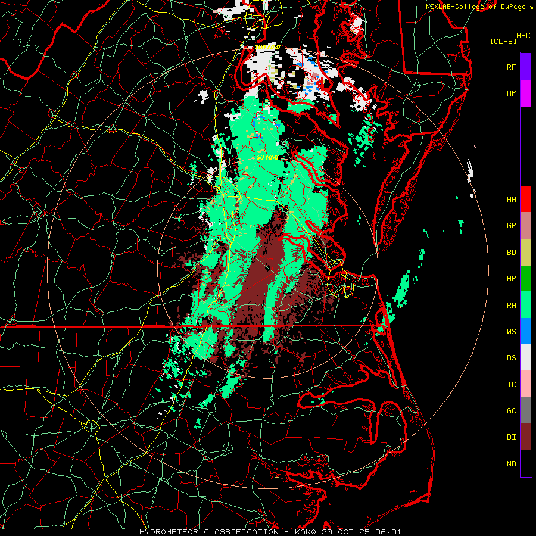Screen dimensions: 536x536
Task: Click the RF purple legend swatch
Action: pos(526,67)
